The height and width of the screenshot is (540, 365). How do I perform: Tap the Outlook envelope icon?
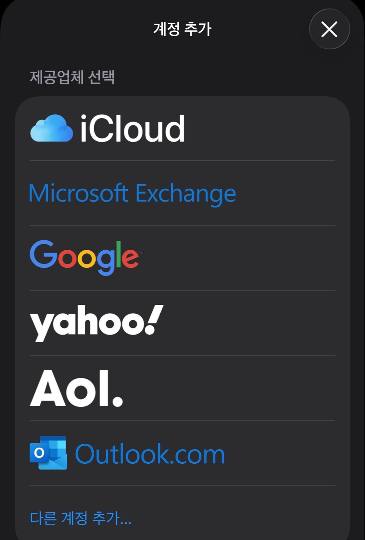pos(49,453)
